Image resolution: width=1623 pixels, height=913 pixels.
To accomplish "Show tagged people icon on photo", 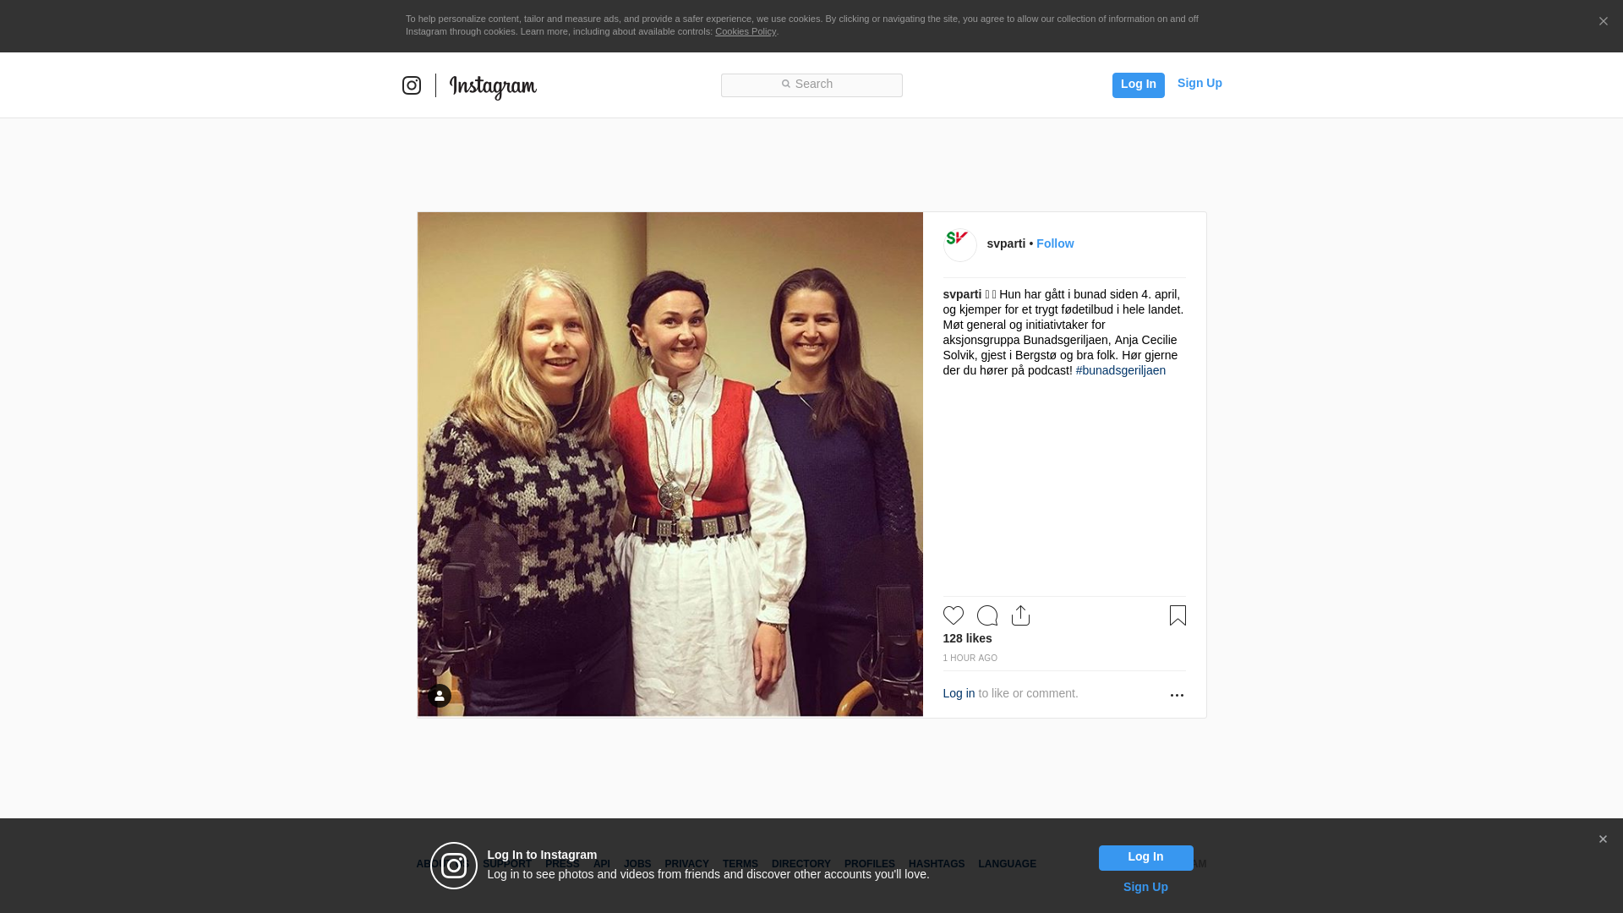I will point(439,696).
